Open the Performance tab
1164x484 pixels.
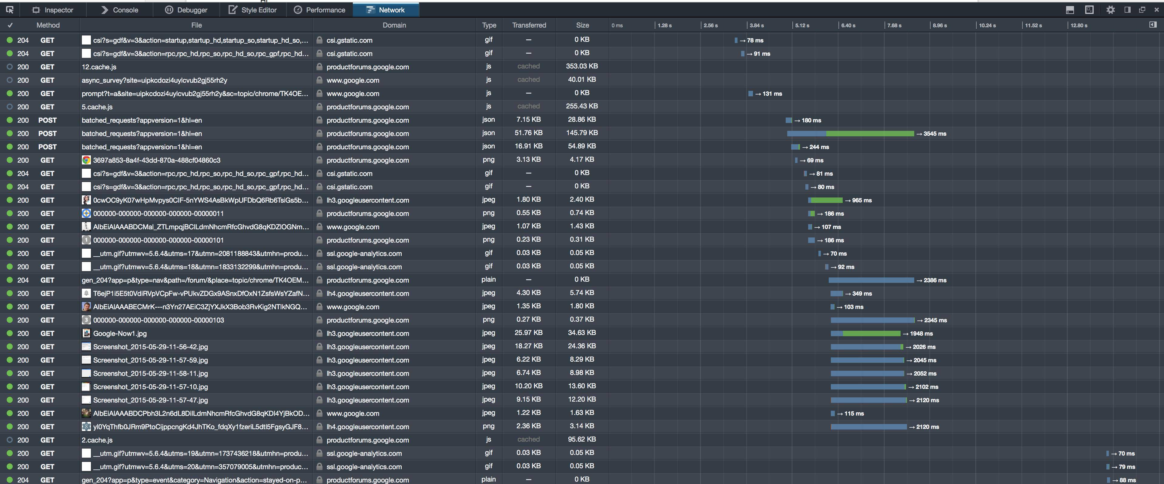coord(319,10)
